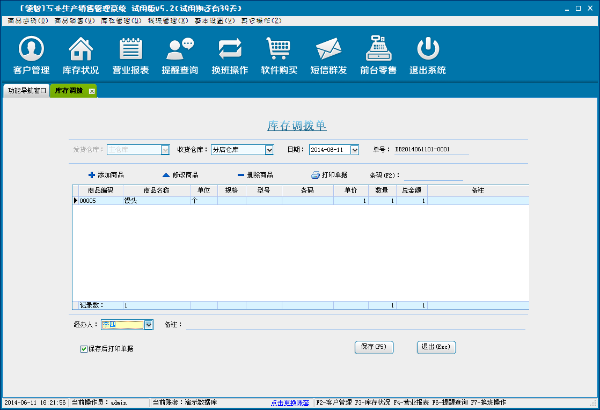The image size is (600, 410).
Task: Open 客户管理 from the toolbar
Action: click(31, 49)
